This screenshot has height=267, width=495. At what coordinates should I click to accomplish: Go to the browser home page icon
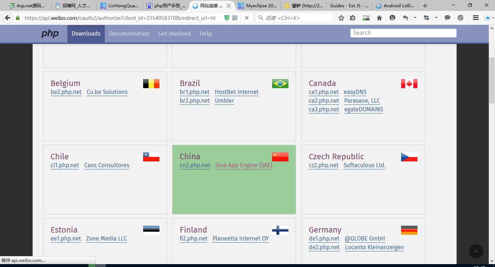[x=379, y=18]
